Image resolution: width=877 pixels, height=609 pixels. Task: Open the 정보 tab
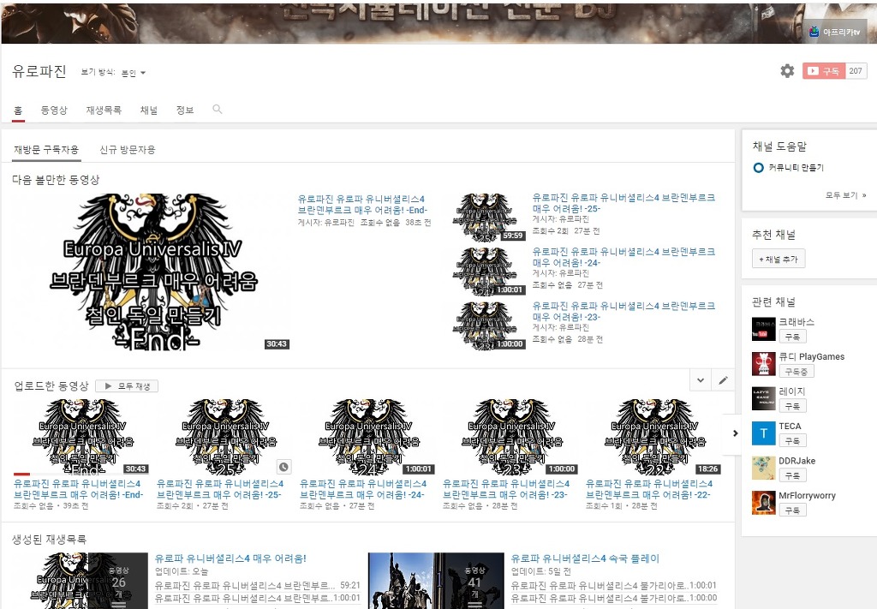[x=185, y=110]
